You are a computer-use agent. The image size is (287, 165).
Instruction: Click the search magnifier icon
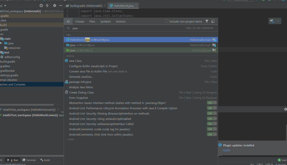(x=68, y=28)
